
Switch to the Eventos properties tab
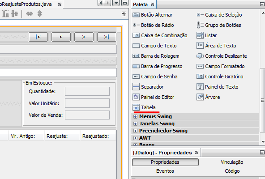(x=165, y=171)
